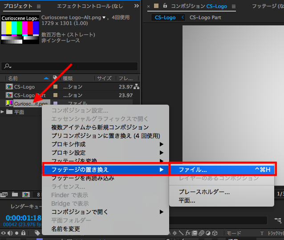This screenshot has width=284, height=240.
Task: Click the CS-Logo composition icon
Action: tap(9, 87)
